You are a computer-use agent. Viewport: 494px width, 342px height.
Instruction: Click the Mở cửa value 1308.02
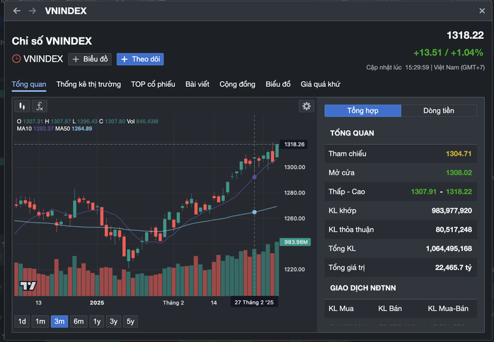point(459,172)
